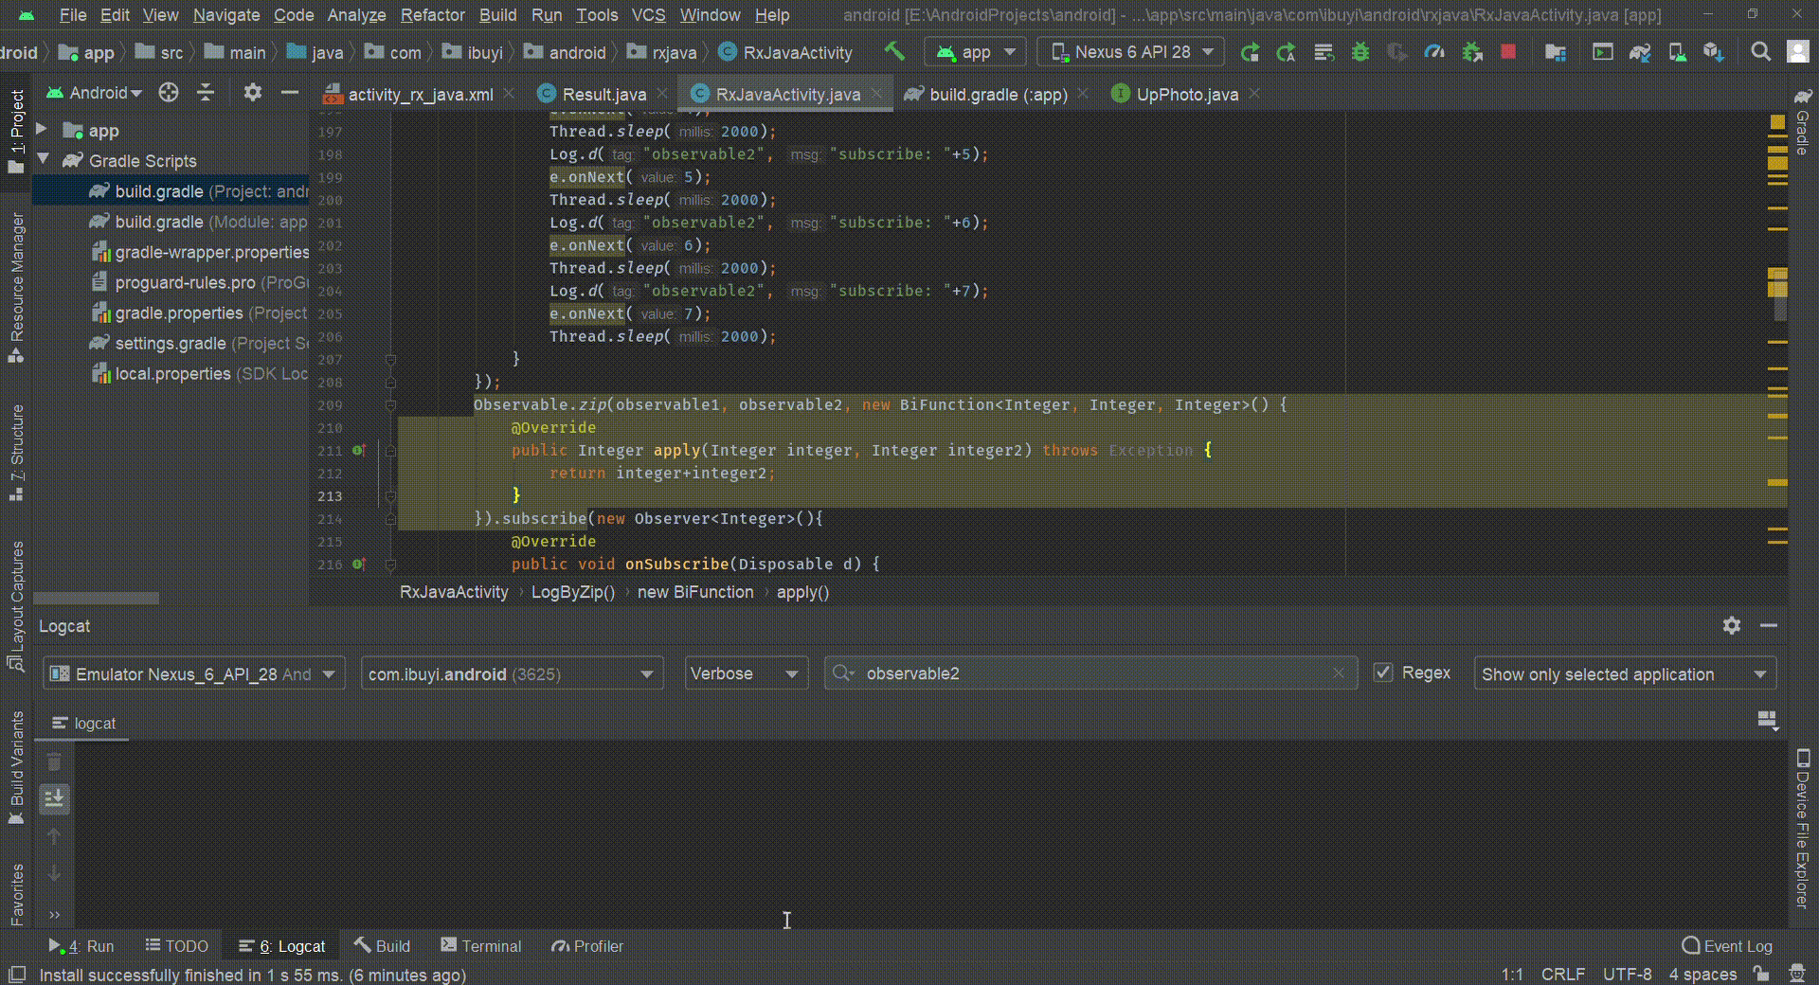Click the Up the stack trace arrow
This screenshot has width=1819, height=985.
pos(54,836)
